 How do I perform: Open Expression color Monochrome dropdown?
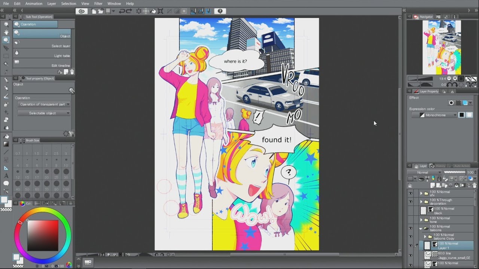(x=434, y=115)
